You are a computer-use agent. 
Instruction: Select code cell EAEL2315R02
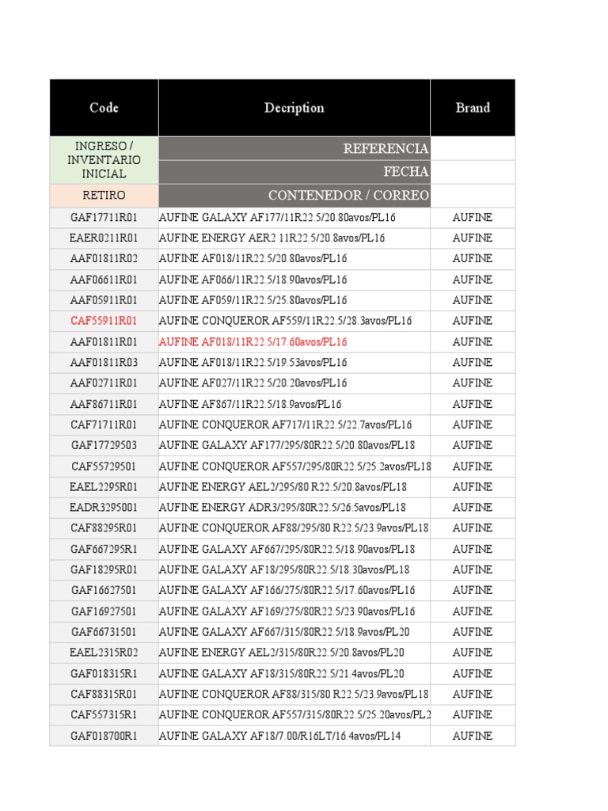click(x=104, y=653)
